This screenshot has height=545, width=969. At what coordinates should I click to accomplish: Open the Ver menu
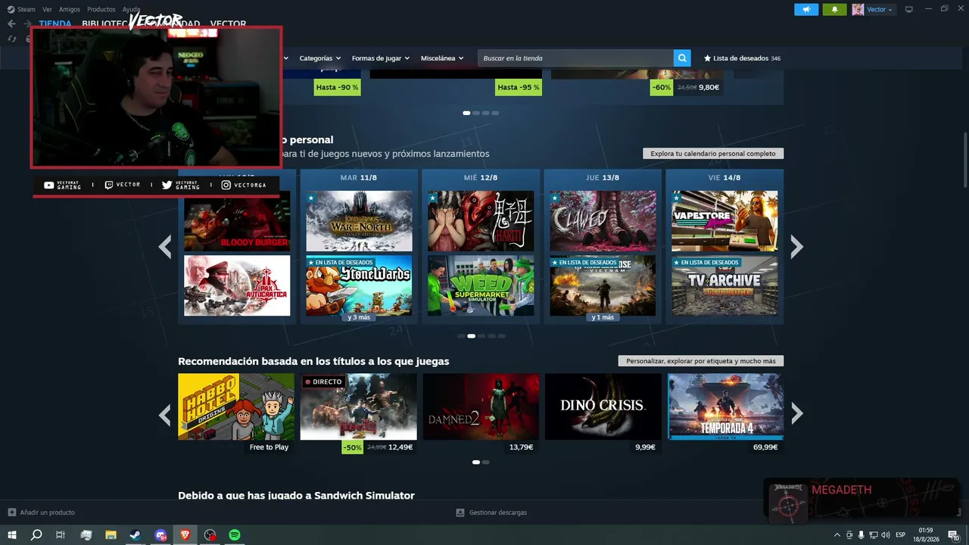pos(47,9)
